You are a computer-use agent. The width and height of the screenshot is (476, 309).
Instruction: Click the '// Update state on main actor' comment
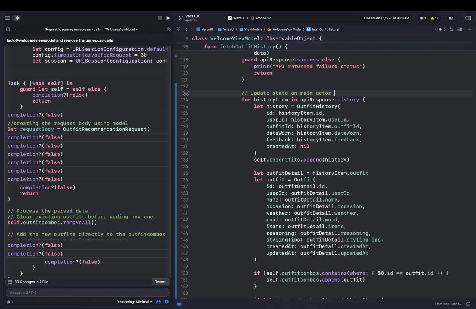(x=286, y=93)
